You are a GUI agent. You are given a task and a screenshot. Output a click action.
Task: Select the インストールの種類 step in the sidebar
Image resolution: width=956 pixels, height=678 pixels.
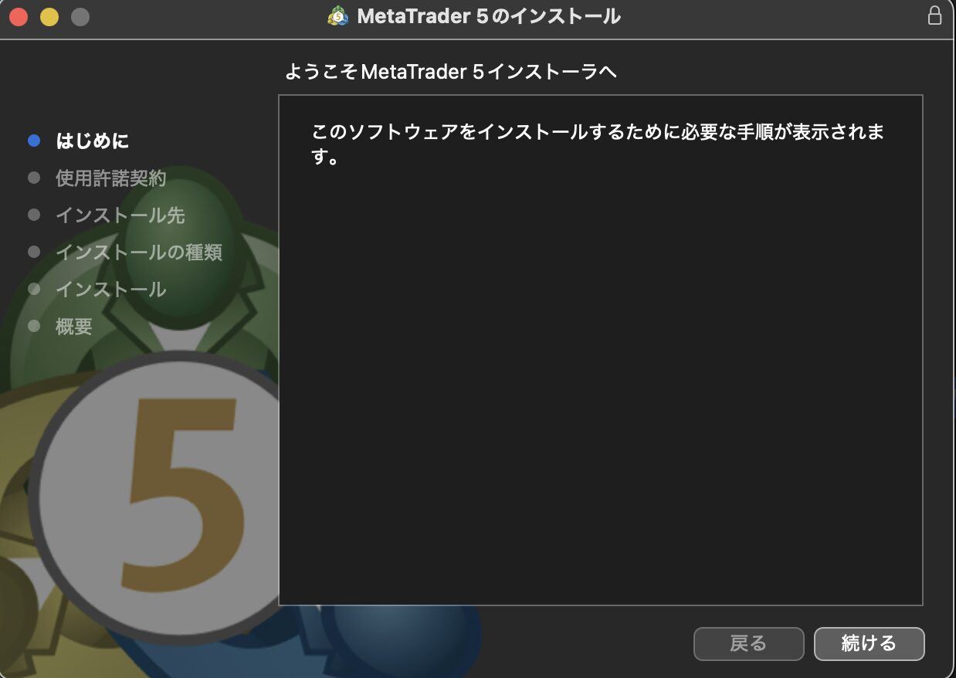(139, 252)
